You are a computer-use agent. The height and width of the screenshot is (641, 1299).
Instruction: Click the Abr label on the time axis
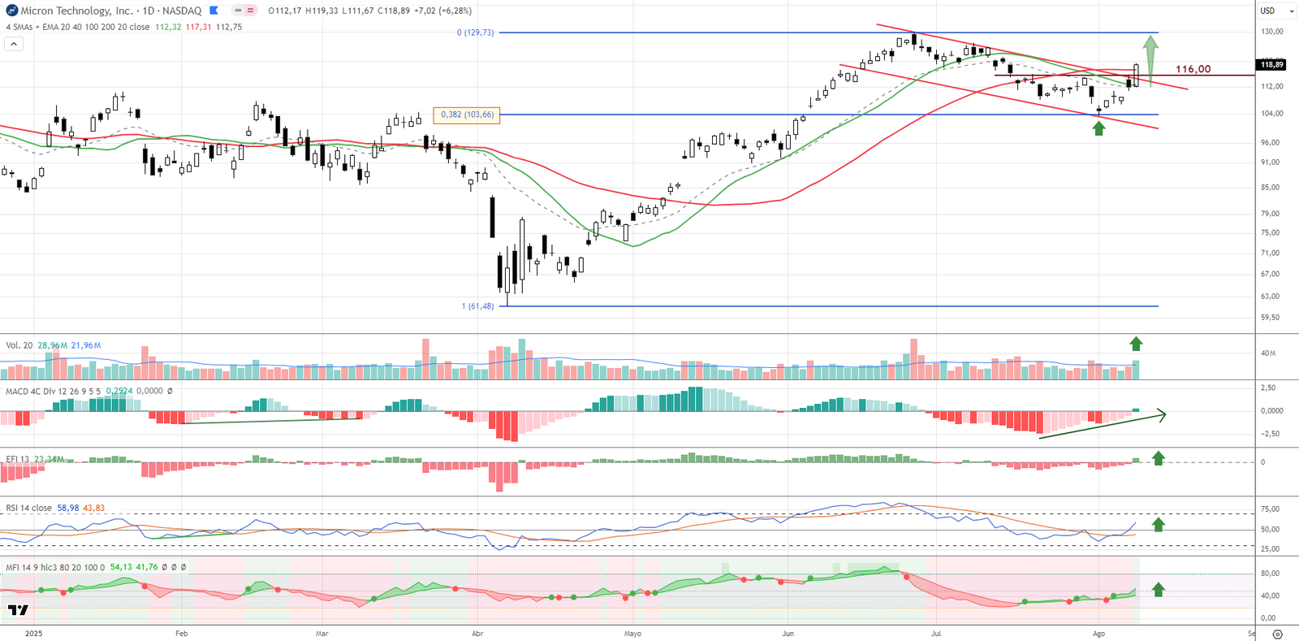pyautogui.click(x=477, y=634)
